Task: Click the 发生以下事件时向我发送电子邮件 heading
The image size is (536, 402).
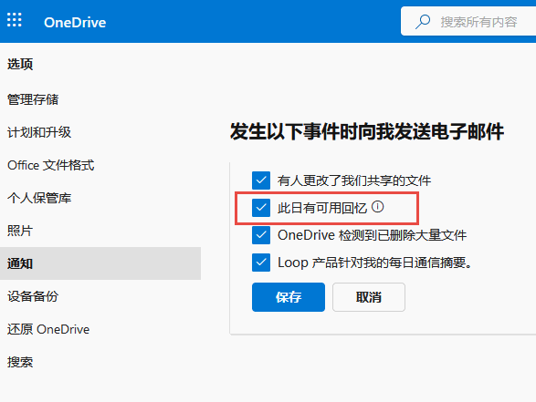Action: pyautogui.click(x=367, y=132)
